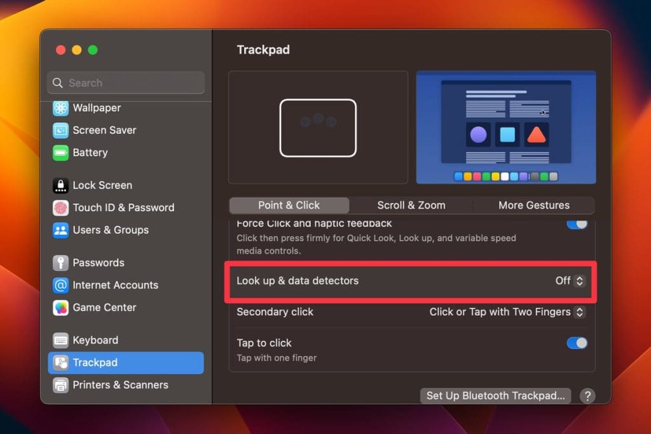Select Users & Groups label

point(111,230)
